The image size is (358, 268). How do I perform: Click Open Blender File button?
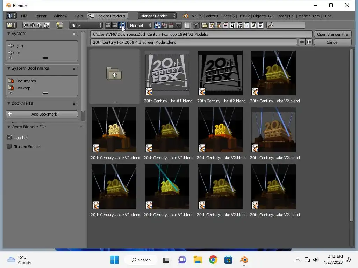click(333, 34)
